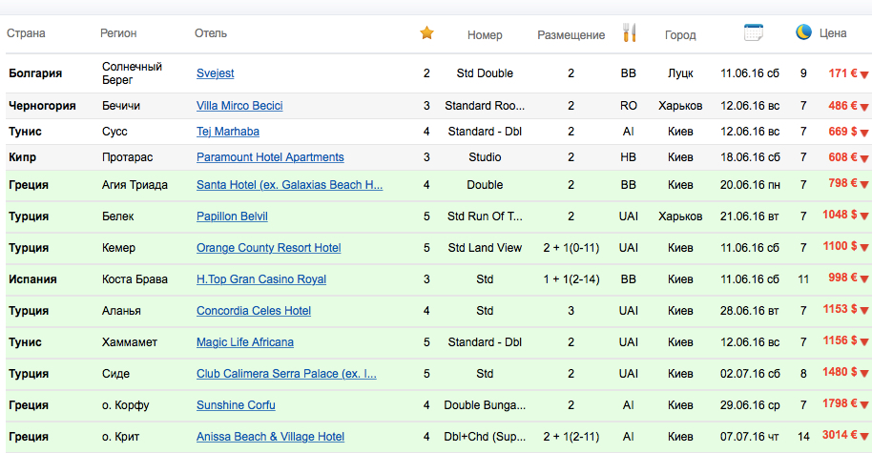872x453 pixels.
Task: Select the Magic Life Africana hotel link
Action: [x=245, y=342]
